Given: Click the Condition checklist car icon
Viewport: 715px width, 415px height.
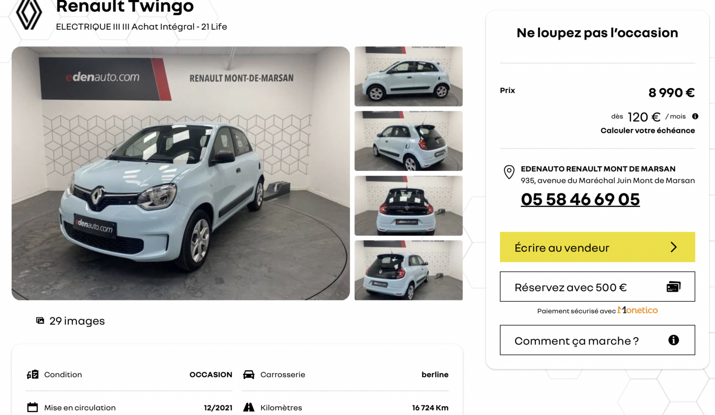Looking at the screenshot, I should (33, 374).
